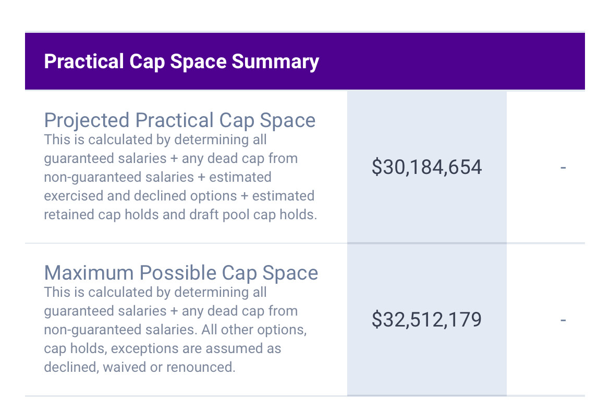Click the dash in the Projected Practical row
The height and width of the screenshot is (414, 610).
563,167
